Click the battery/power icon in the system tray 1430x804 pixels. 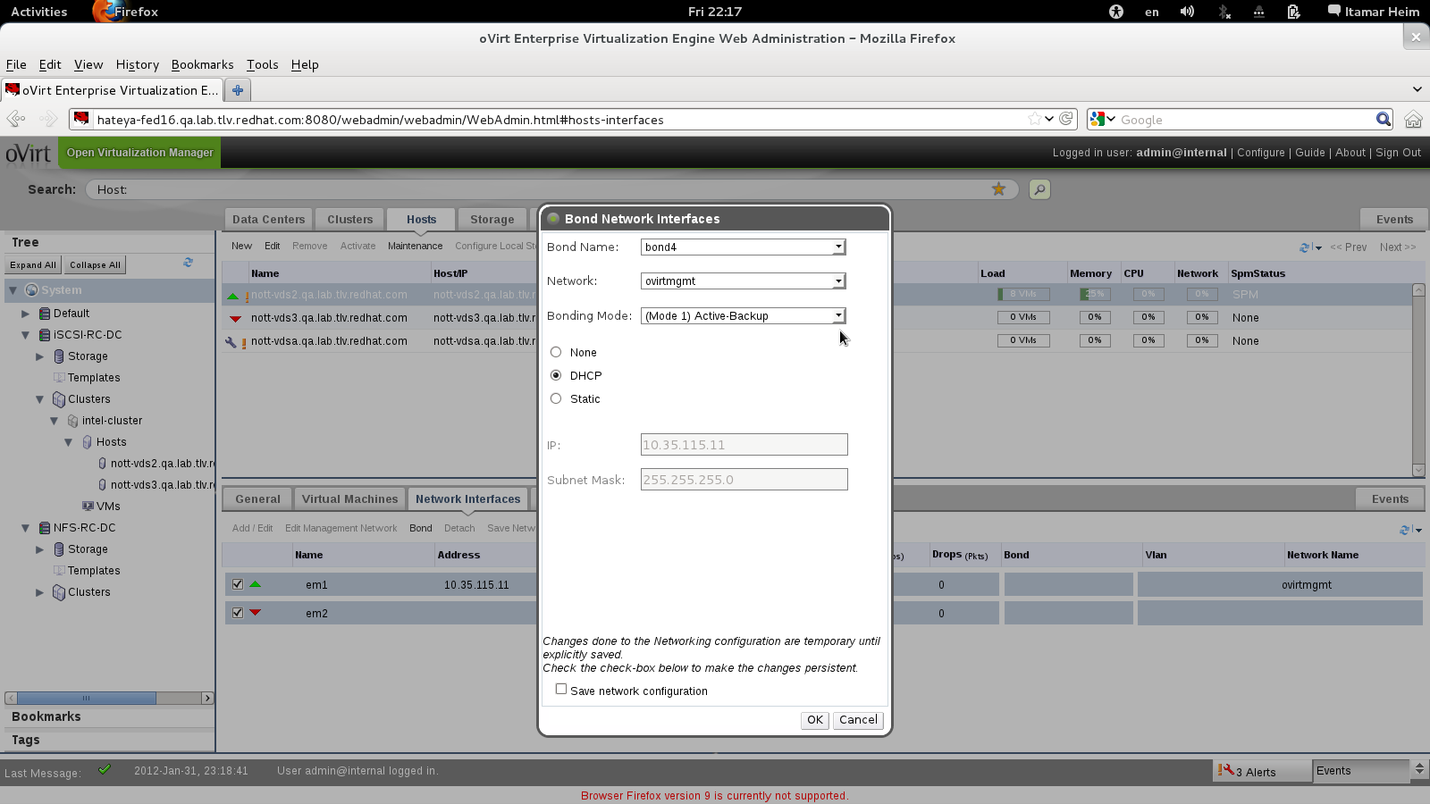click(1293, 12)
